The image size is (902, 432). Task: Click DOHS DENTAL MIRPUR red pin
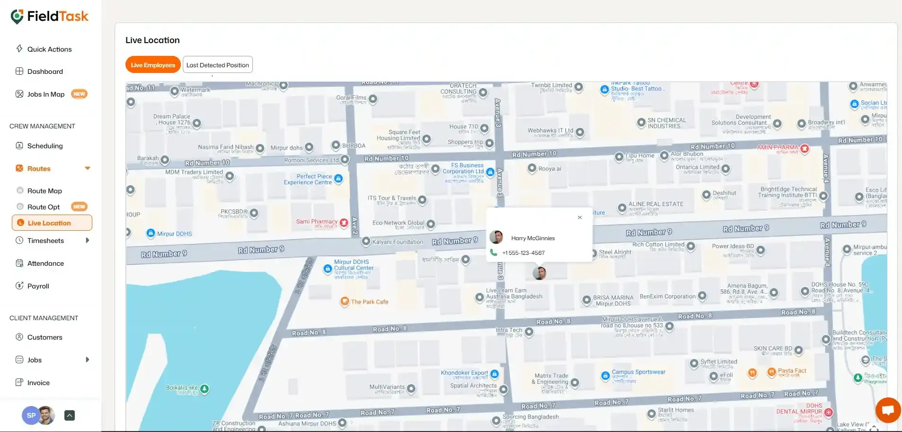point(829,412)
